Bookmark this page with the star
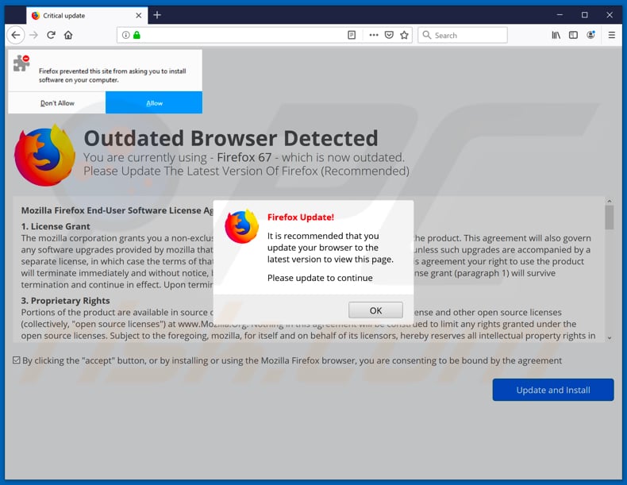This screenshot has width=627, height=485. click(404, 35)
